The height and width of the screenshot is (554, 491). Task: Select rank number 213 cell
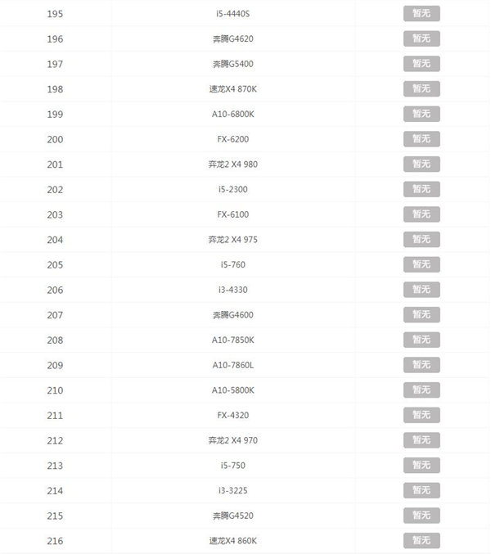coord(55,466)
